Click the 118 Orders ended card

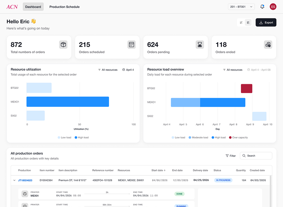pyautogui.click(x=244, y=47)
